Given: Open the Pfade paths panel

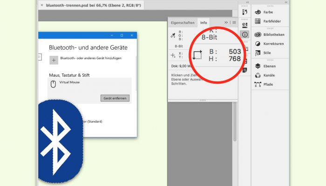Looking at the screenshot, I should (x=264, y=84).
